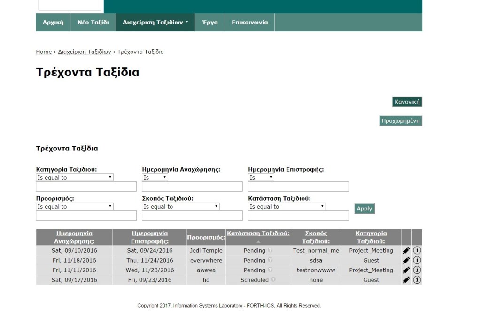Click help icon next to Scheduled status
The width and height of the screenshot is (481, 315).
coord(273,280)
